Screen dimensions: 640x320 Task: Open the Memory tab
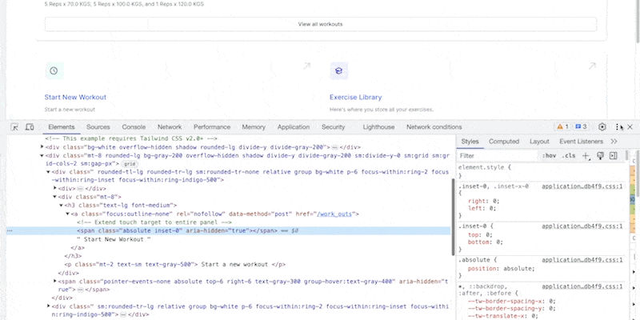point(254,127)
